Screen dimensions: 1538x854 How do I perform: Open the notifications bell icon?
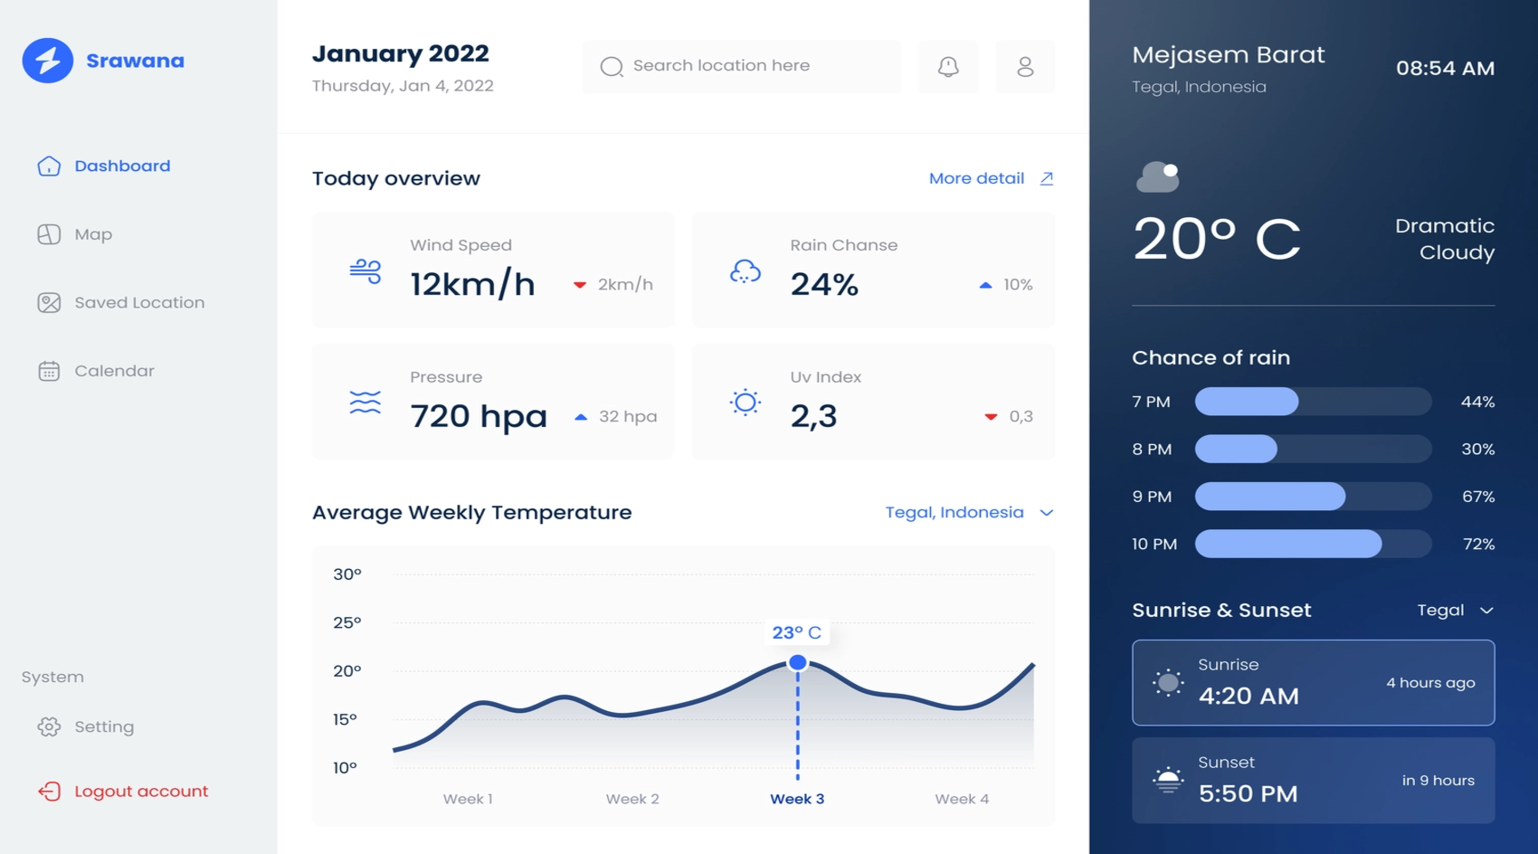[948, 66]
